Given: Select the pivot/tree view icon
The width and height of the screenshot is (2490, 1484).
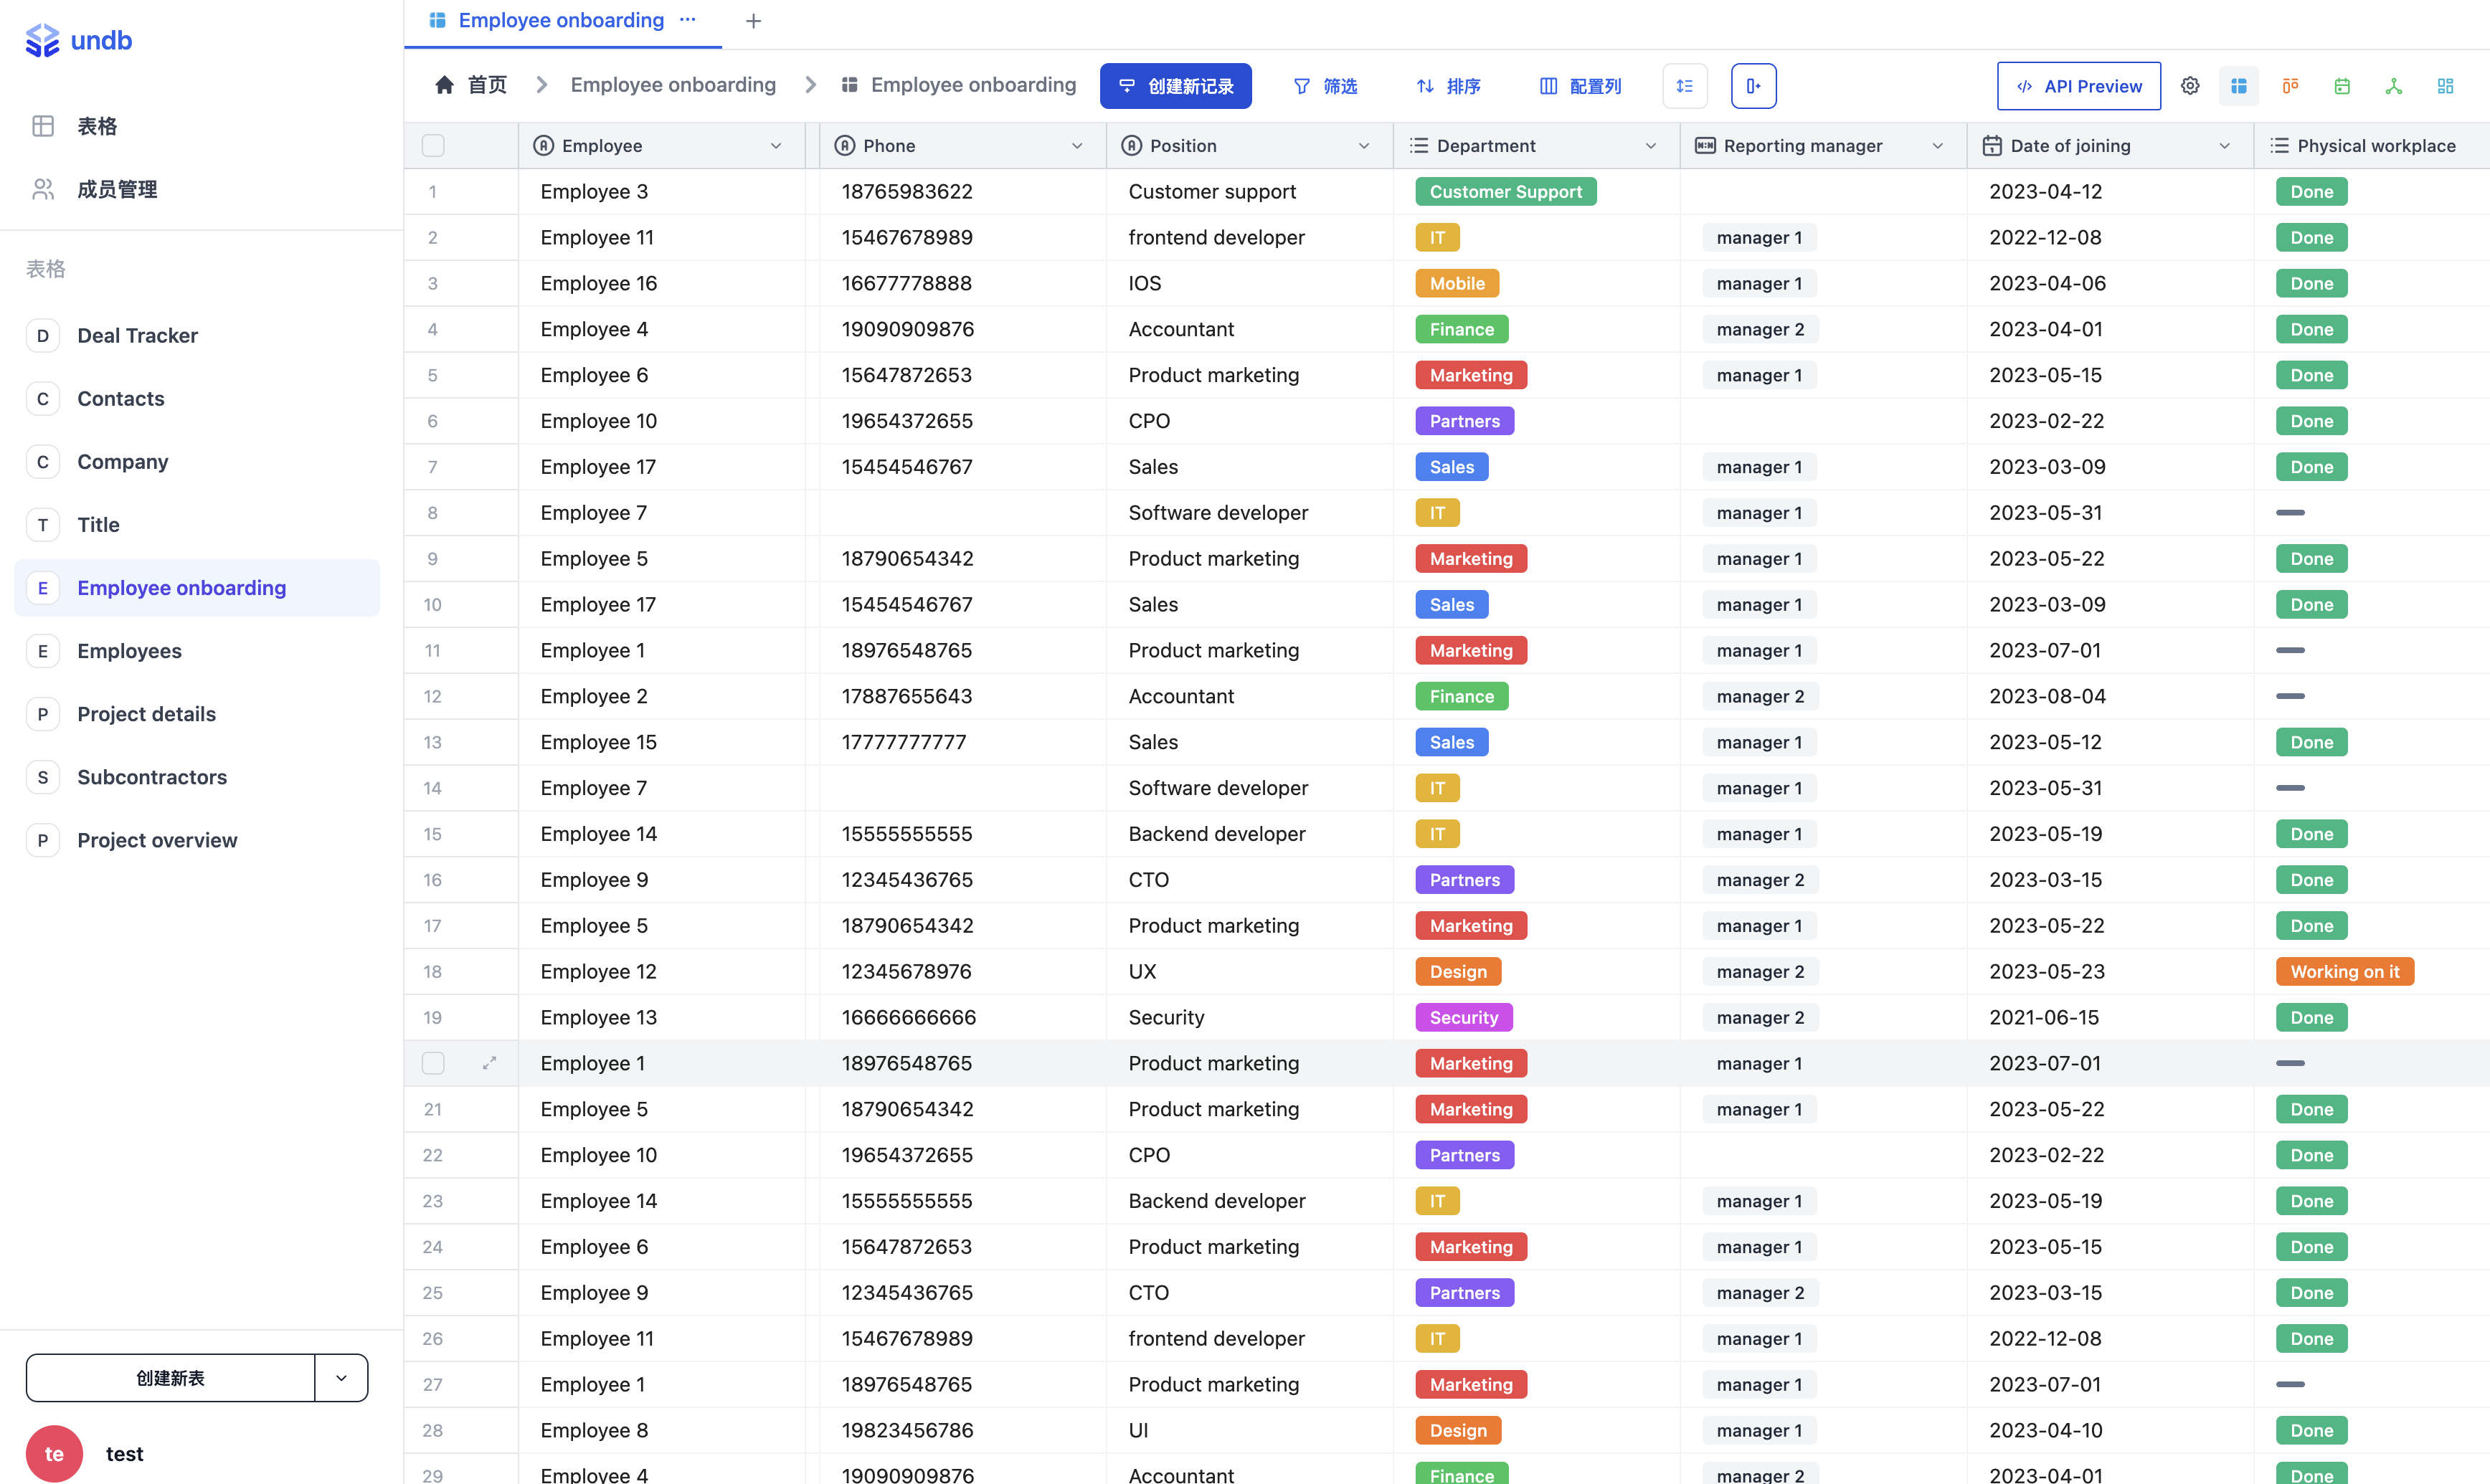Looking at the screenshot, I should click(x=2394, y=86).
